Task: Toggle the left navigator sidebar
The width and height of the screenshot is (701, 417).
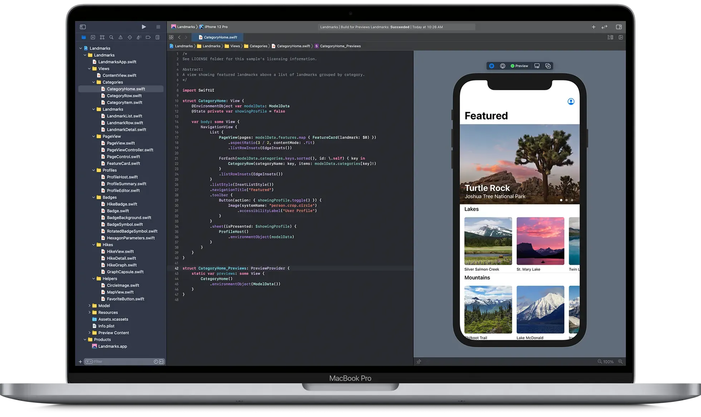Action: [x=83, y=27]
